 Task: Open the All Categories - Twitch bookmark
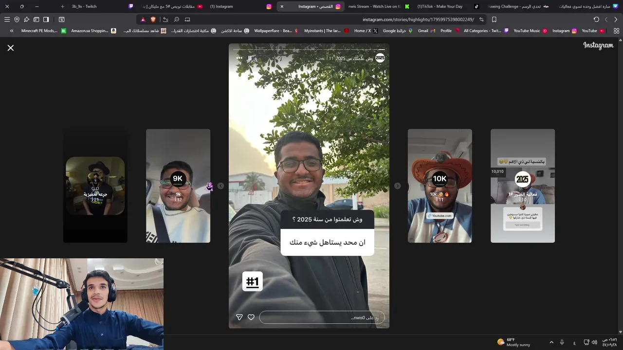[486, 31]
